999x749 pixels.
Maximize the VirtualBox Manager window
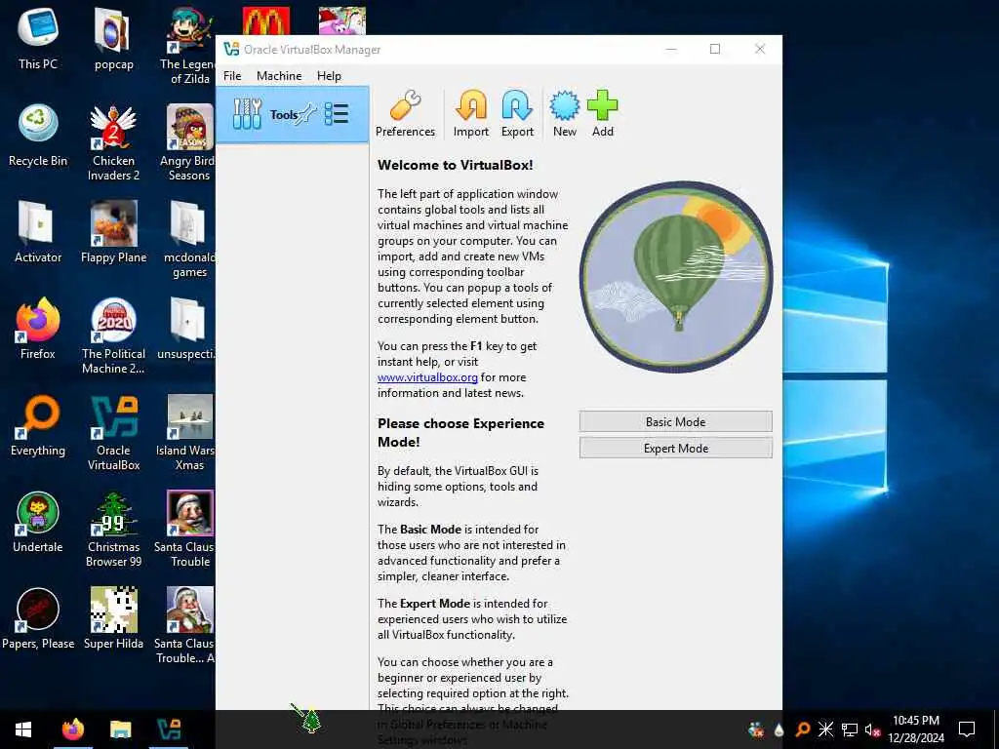click(715, 49)
